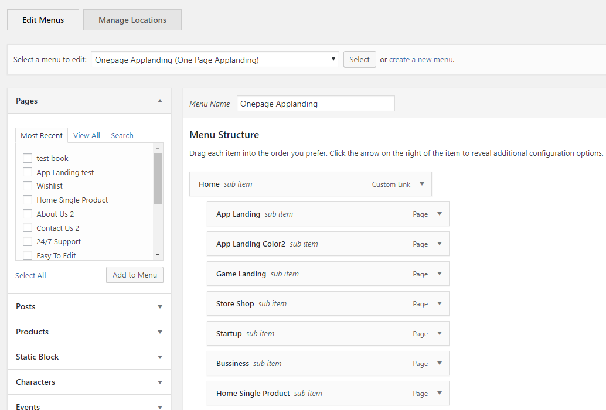Enable the About Us 2 checkbox

[x=28, y=214]
